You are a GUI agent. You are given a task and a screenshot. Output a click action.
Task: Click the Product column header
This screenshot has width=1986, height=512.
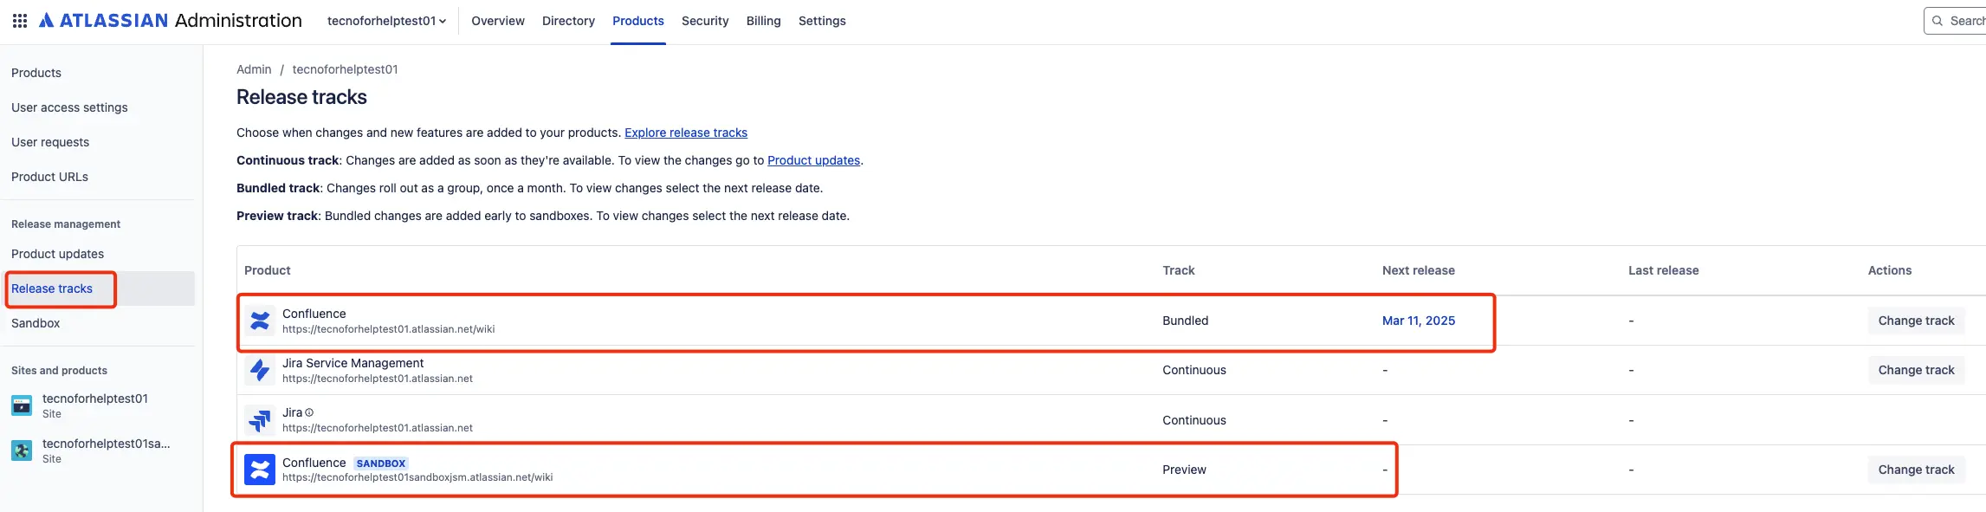coord(268,270)
